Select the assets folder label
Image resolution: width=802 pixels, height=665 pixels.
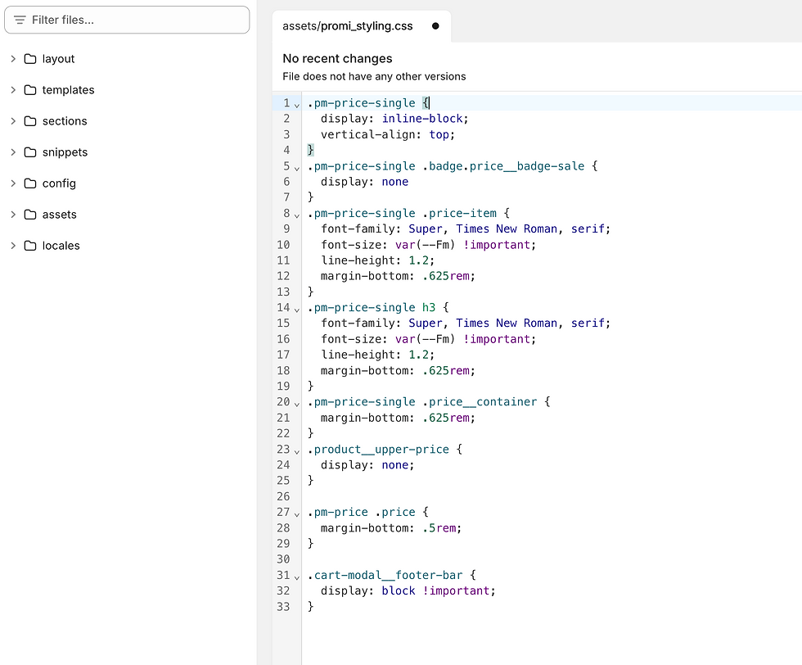(x=59, y=215)
